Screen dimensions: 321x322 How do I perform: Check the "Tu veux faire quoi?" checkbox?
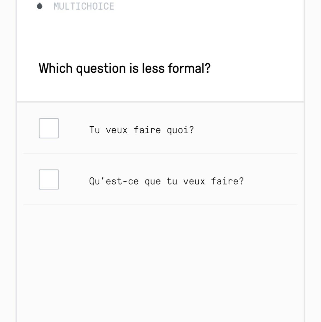(x=49, y=128)
